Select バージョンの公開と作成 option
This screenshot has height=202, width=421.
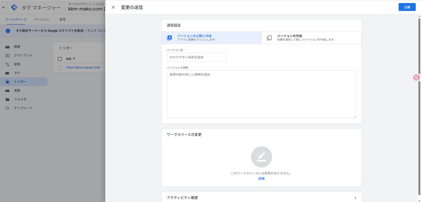point(212,38)
